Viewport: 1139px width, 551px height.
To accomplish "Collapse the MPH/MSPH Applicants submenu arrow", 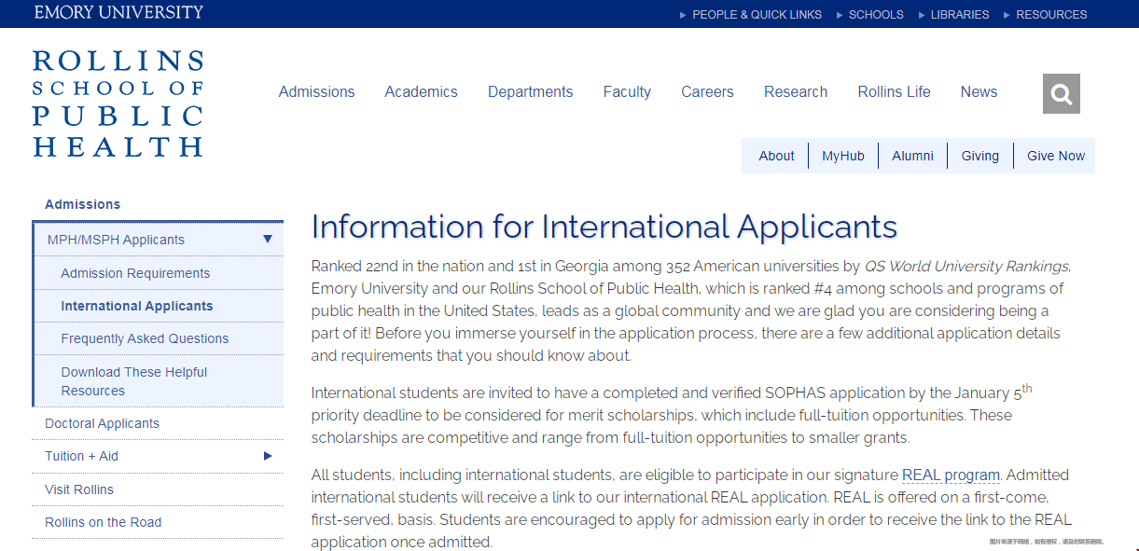I will coord(268,240).
